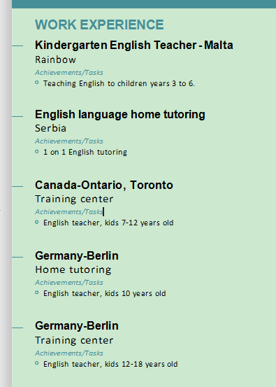Click the text Teaching English to children years 3 to 6

point(119,84)
